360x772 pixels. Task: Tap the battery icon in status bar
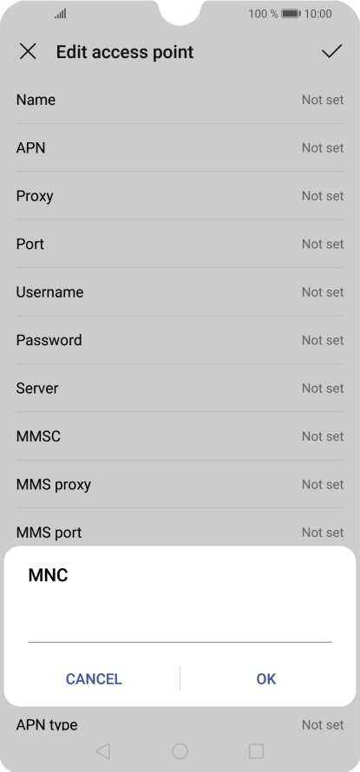pos(291,14)
